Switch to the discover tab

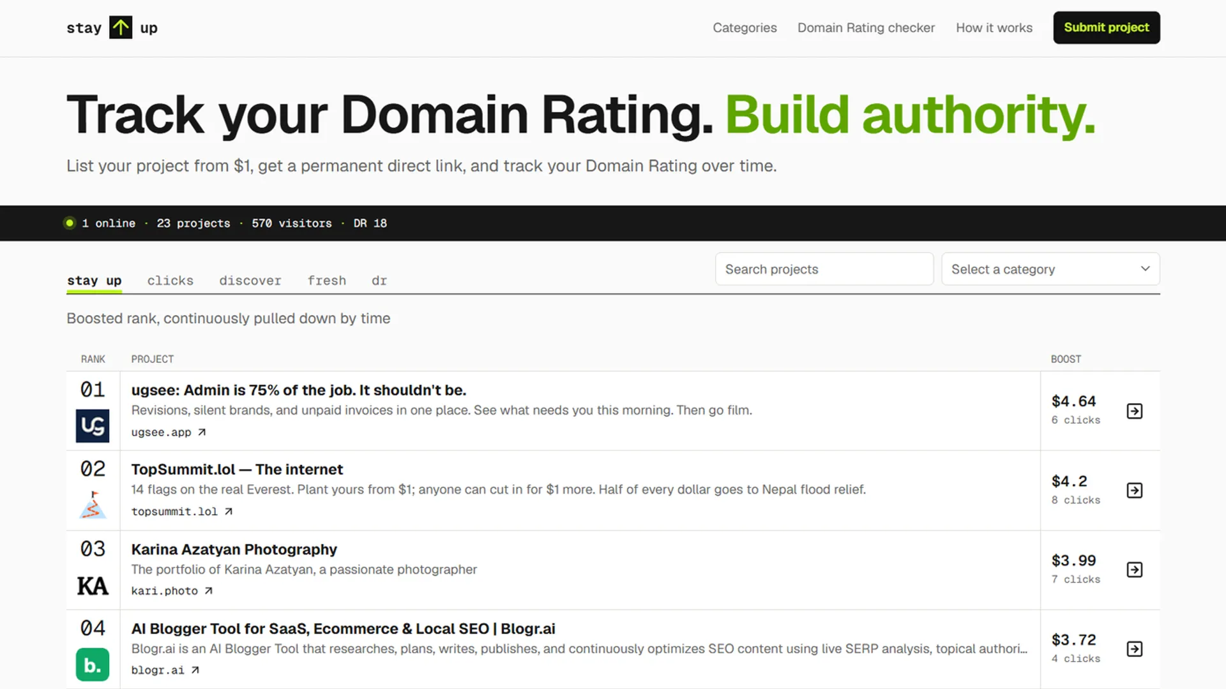pos(250,281)
